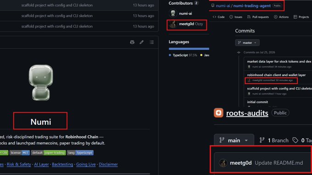This screenshot has height=175, width=312.
Task: Click the Public badge beside numi-trading-agent
Action: point(277,5)
